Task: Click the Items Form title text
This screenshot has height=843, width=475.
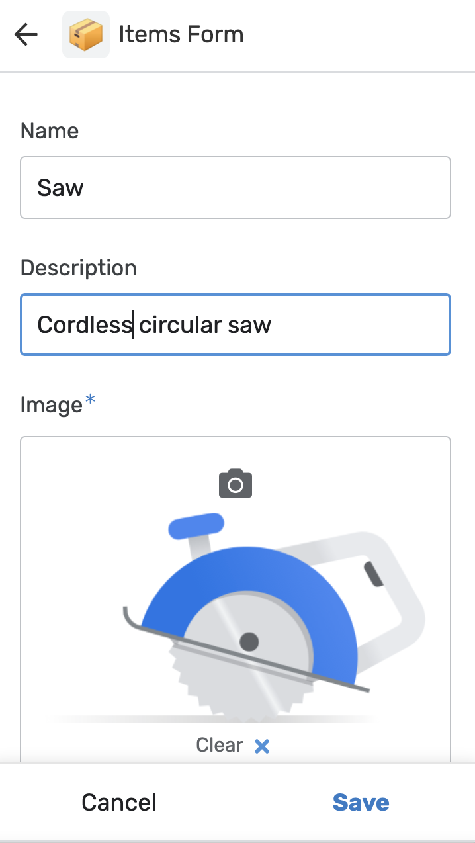Action: (181, 34)
